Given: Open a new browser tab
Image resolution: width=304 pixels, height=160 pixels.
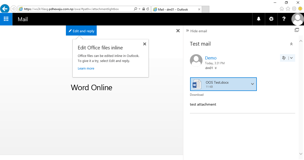Looking at the screenshot, I should coord(206,9).
